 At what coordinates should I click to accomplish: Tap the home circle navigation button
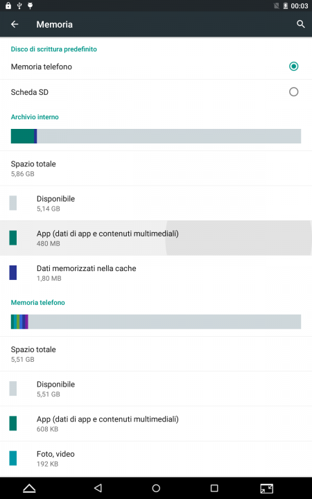pos(156,488)
